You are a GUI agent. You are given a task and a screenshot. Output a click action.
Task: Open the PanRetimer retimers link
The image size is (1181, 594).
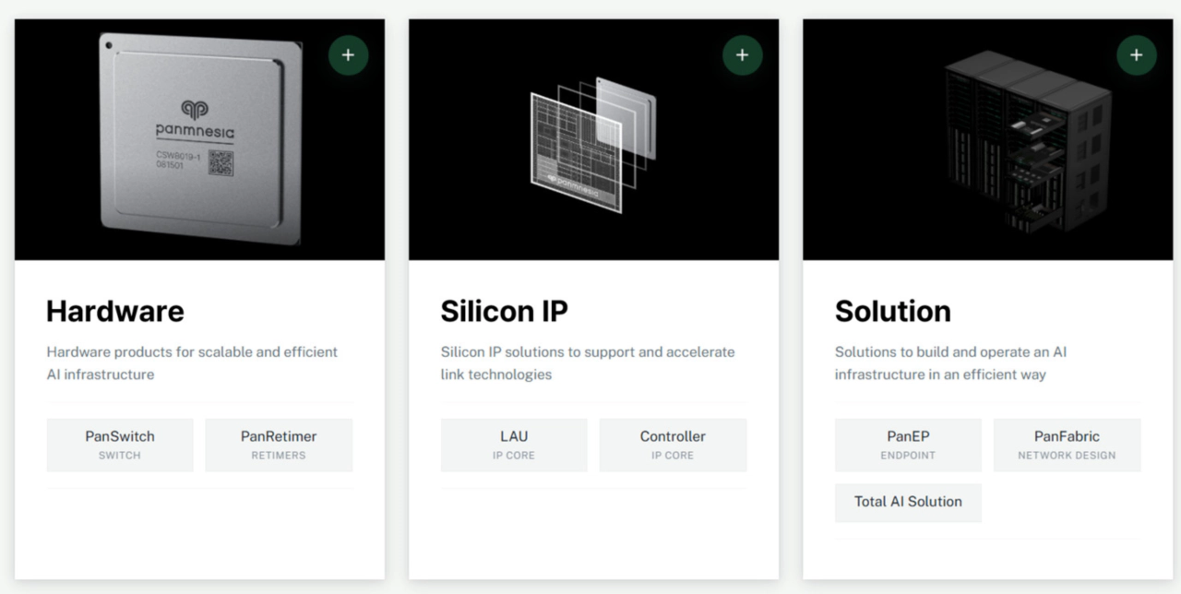(279, 445)
